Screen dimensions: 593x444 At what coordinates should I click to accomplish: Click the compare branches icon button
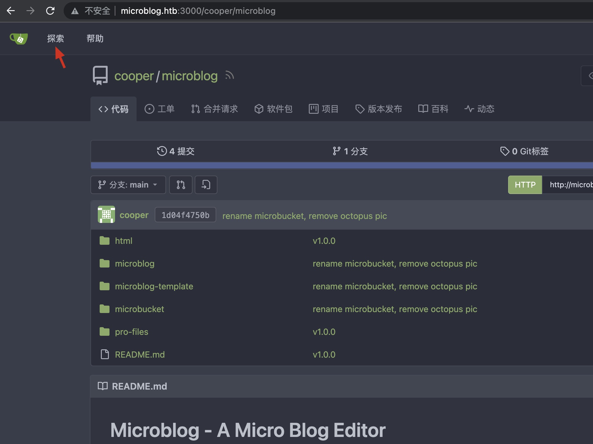181,185
